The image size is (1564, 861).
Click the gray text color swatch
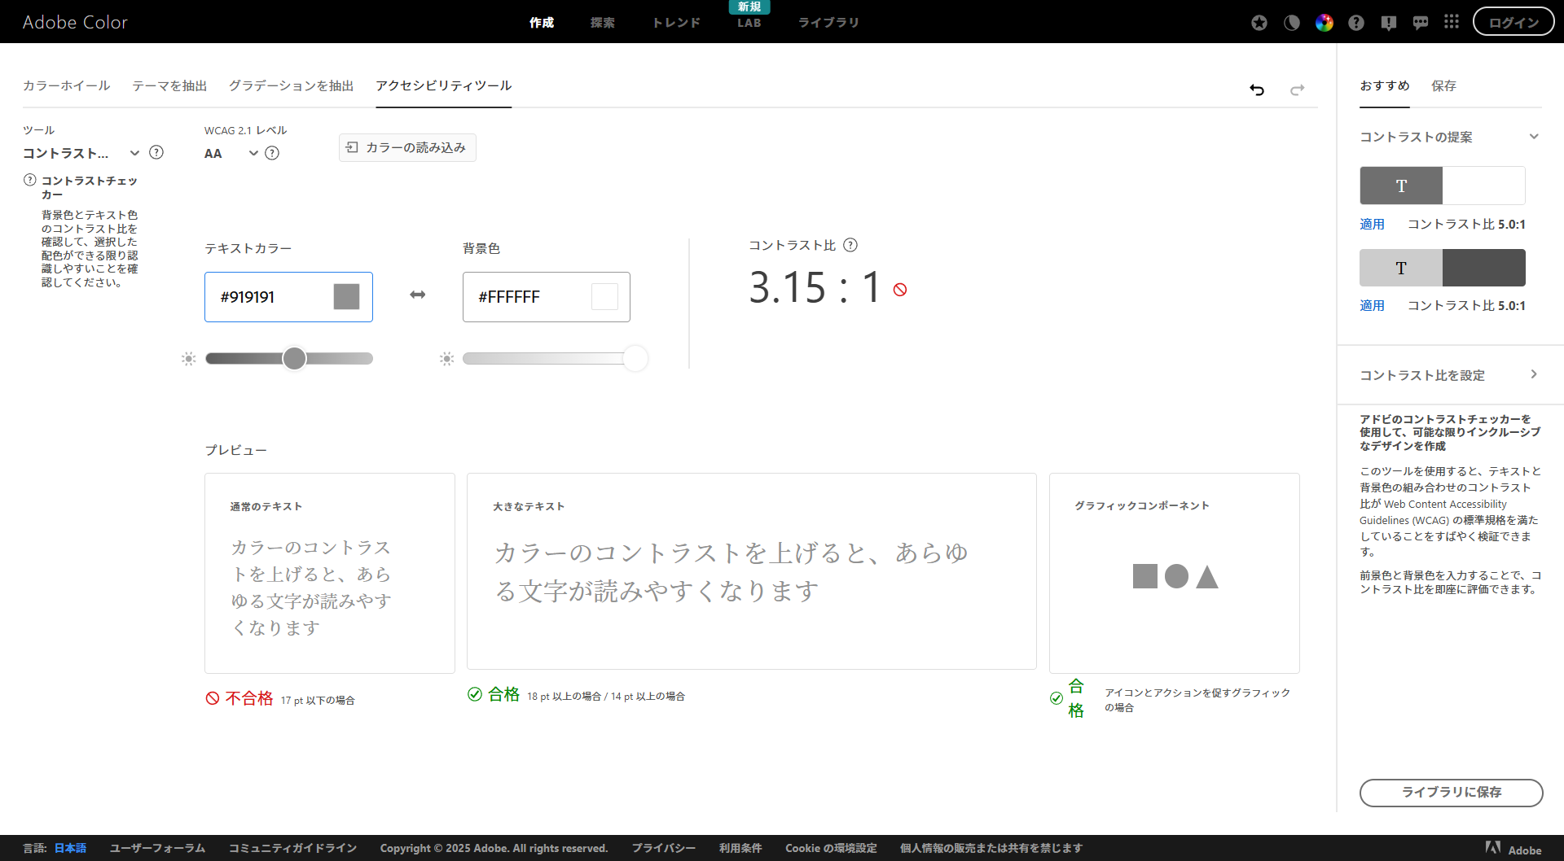346,297
